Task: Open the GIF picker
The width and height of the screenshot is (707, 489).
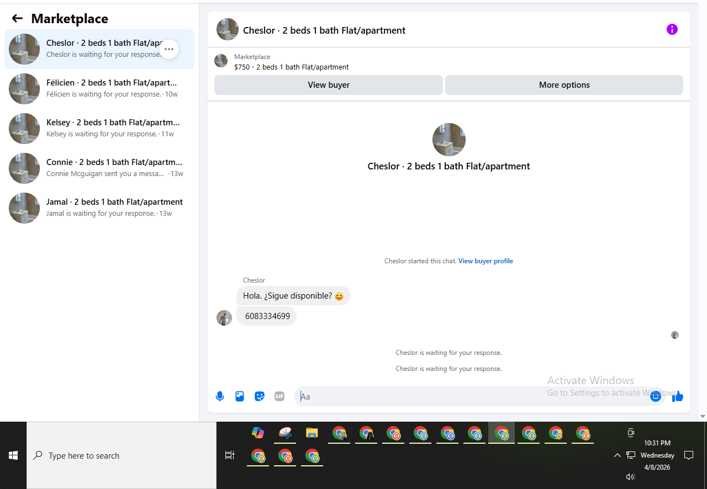Action: click(279, 396)
